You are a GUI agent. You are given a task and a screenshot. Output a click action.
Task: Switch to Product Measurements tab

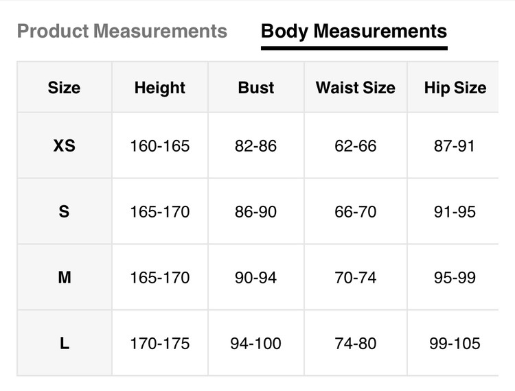point(122,31)
